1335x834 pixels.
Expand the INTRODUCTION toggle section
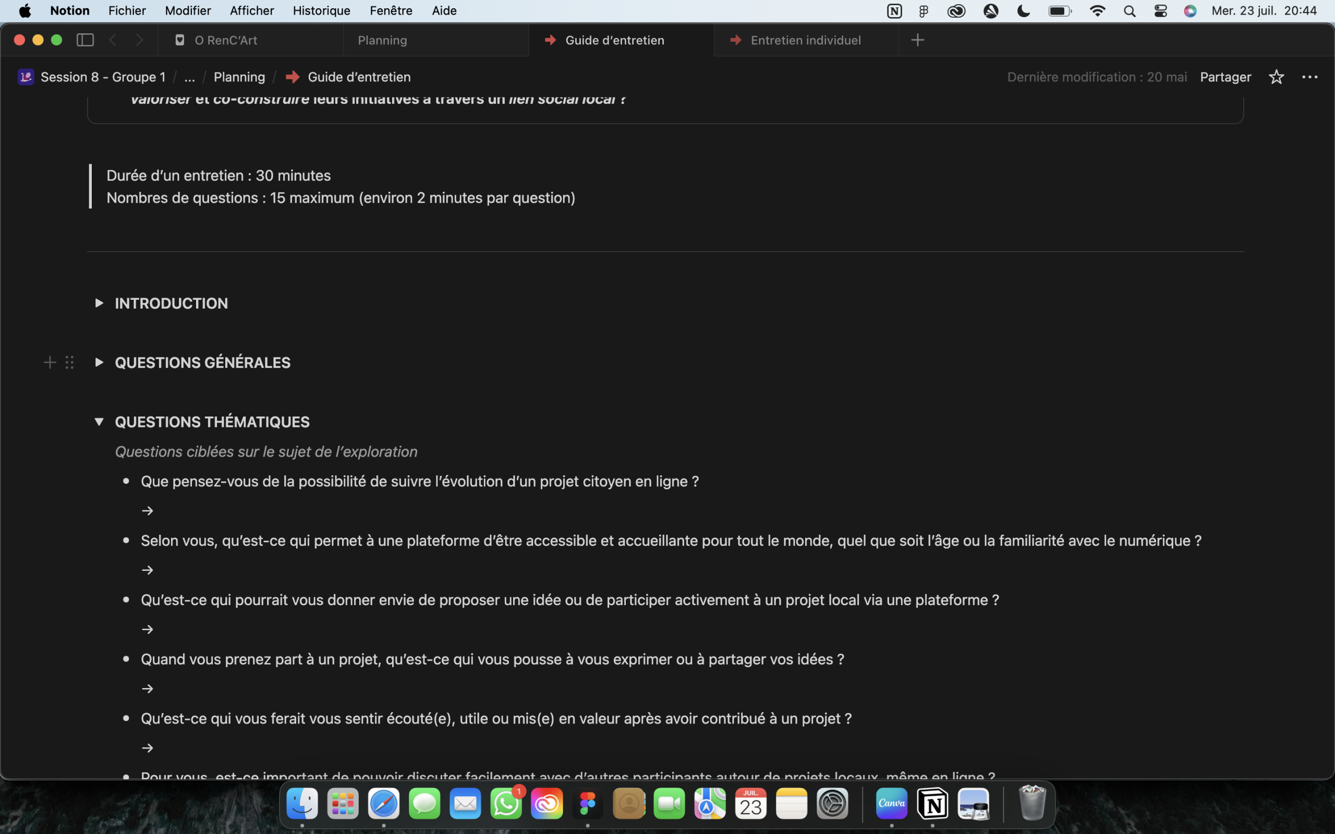(99, 303)
